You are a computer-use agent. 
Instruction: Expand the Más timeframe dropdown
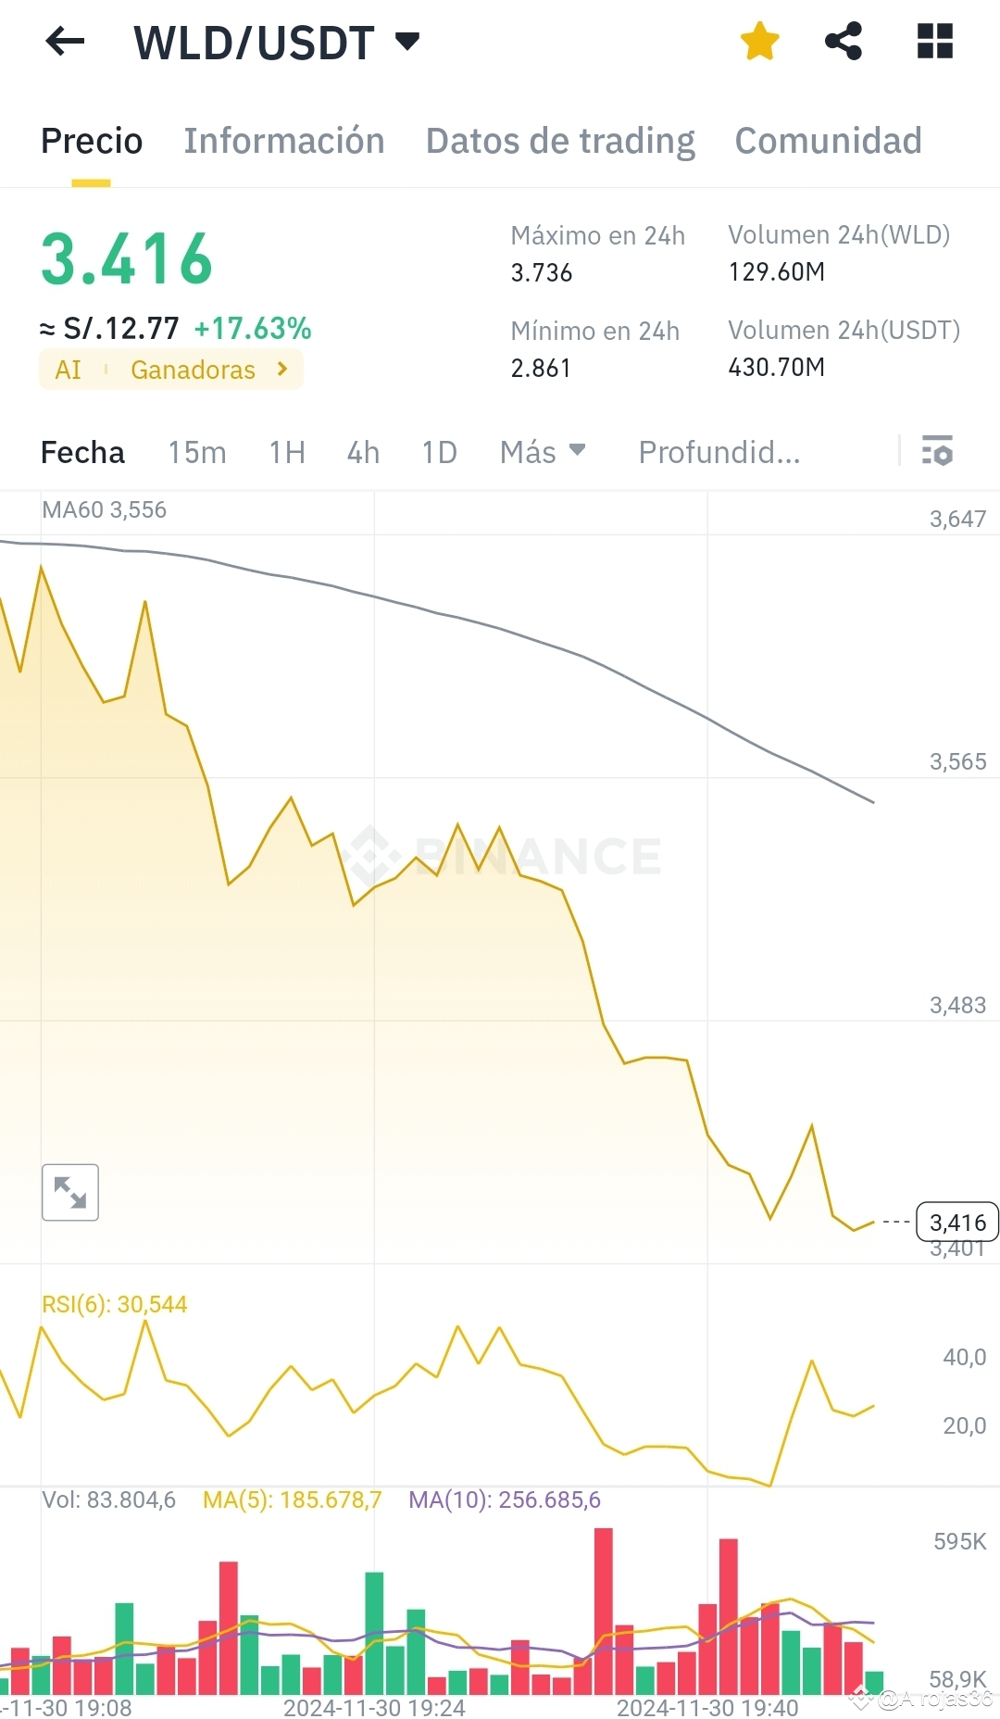coord(543,452)
